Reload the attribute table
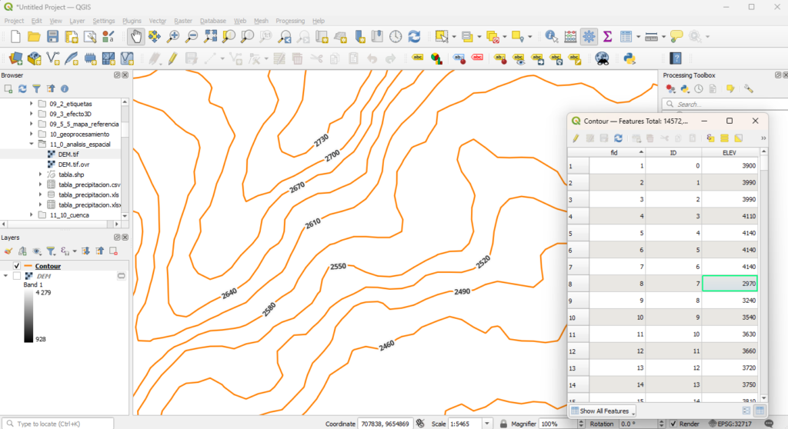Screen dimensions: 788x429 point(618,138)
